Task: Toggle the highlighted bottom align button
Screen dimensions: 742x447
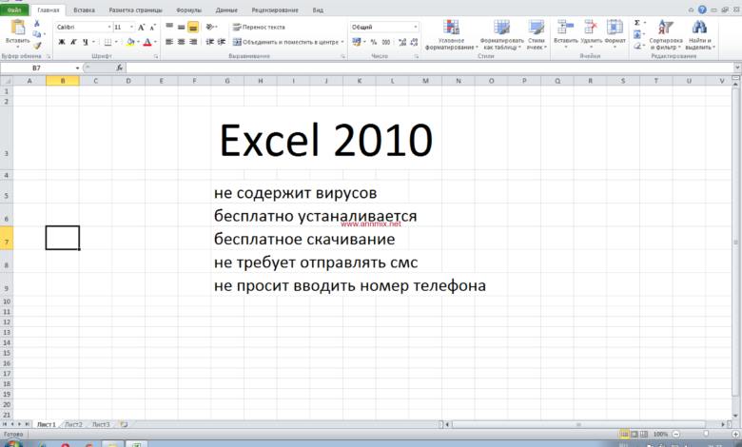Action: click(x=193, y=27)
